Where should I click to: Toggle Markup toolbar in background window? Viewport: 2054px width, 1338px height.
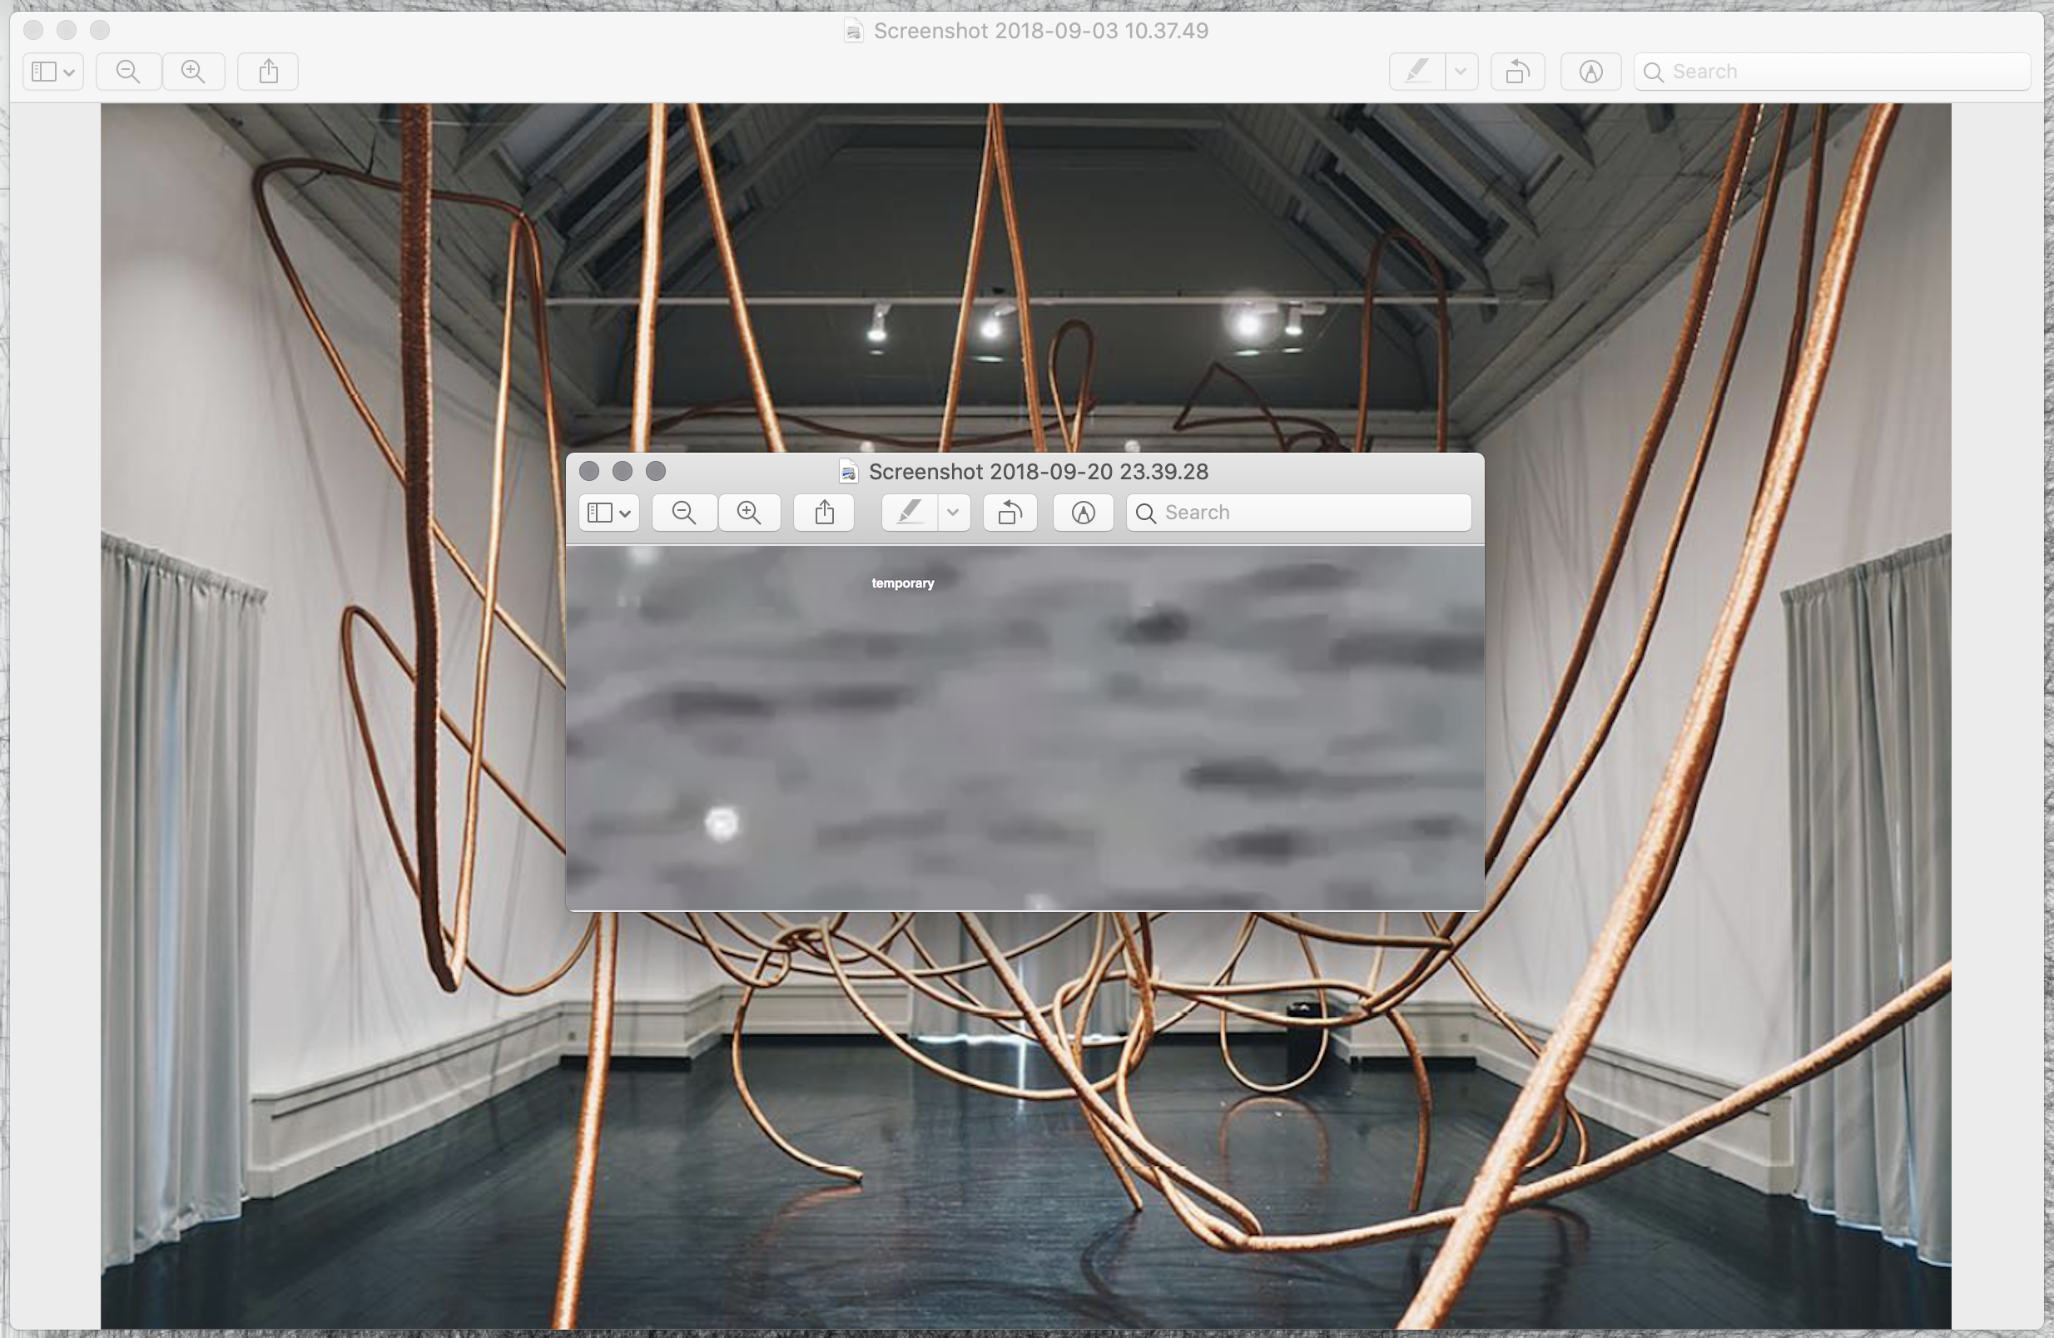1590,72
